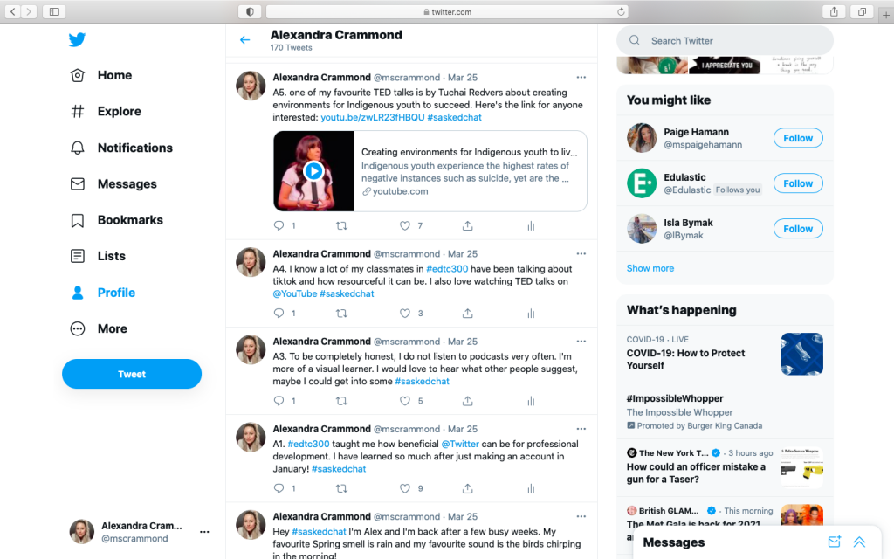Open Explore in the sidebar
894x559 pixels.
(106, 111)
